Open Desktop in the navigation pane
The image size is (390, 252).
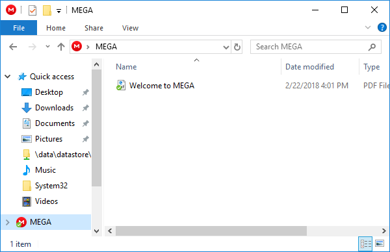pos(49,92)
